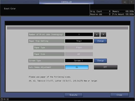
Task: Decrease number of print jobs with down arrow
Action: pyautogui.click(x=103, y=35)
